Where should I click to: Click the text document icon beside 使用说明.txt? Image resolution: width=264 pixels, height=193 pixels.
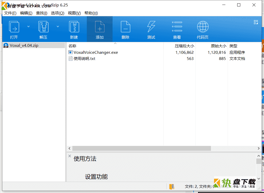70,59
